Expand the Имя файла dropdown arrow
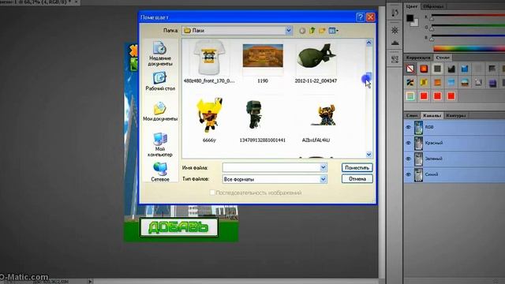This screenshot has height=284, width=505. (x=323, y=167)
